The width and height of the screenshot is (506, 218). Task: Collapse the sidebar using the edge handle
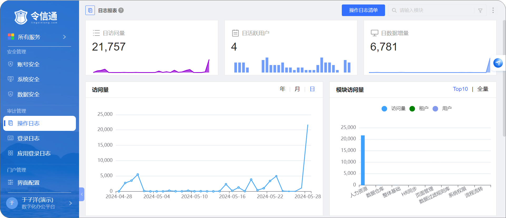(x=82, y=194)
